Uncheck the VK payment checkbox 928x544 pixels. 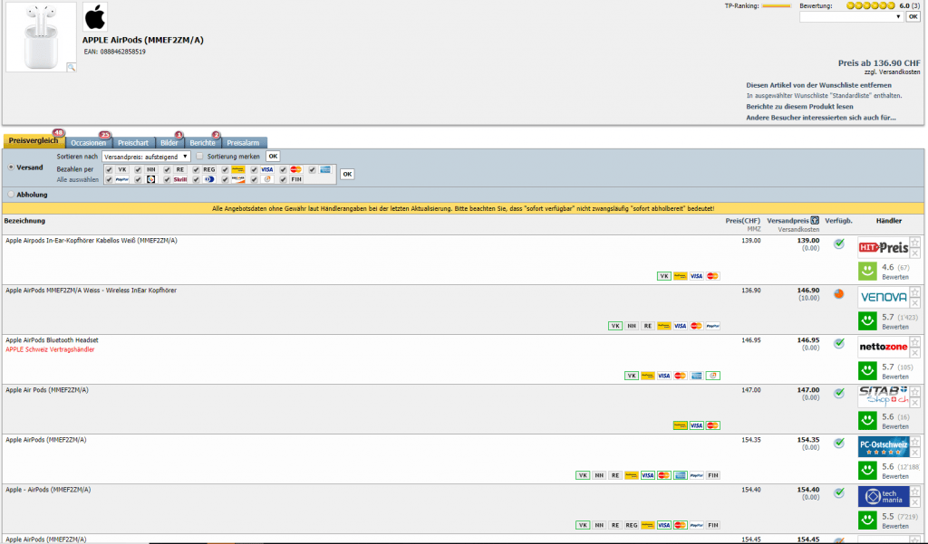coord(109,169)
